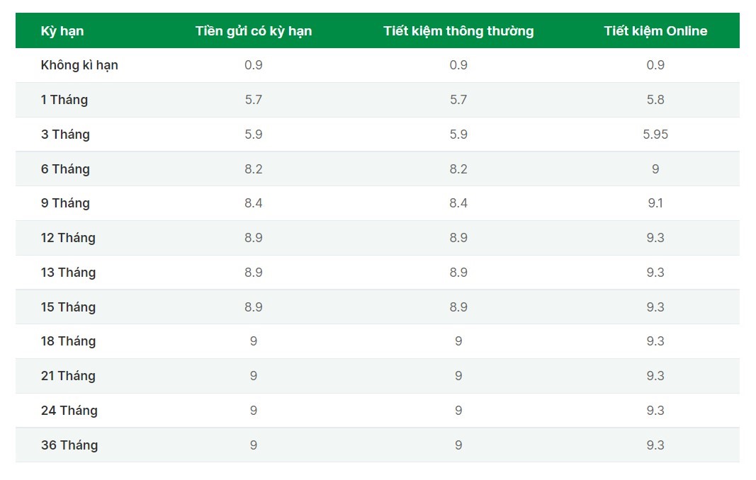Select the 9.1 rate in 9 Tháng row
The height and width of the screenshot is (480, 756).
point(655,203)
